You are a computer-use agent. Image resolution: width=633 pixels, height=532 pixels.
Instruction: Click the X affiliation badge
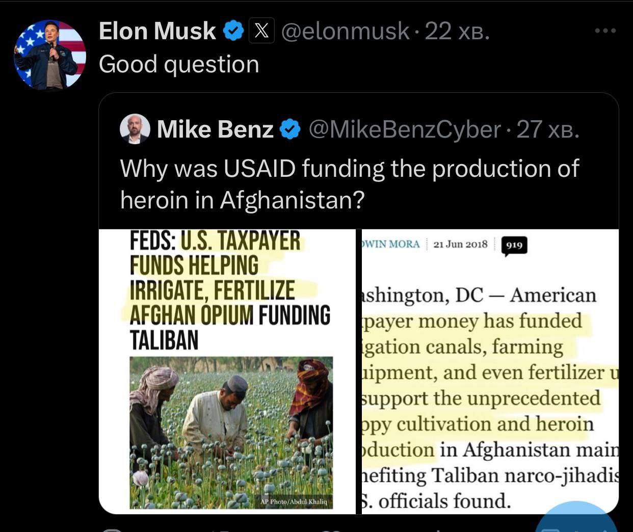(x=261, y=31)
